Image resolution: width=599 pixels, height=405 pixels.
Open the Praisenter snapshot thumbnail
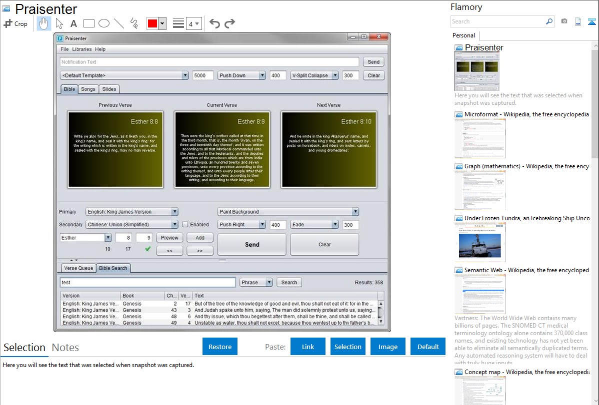coord(477,71)
